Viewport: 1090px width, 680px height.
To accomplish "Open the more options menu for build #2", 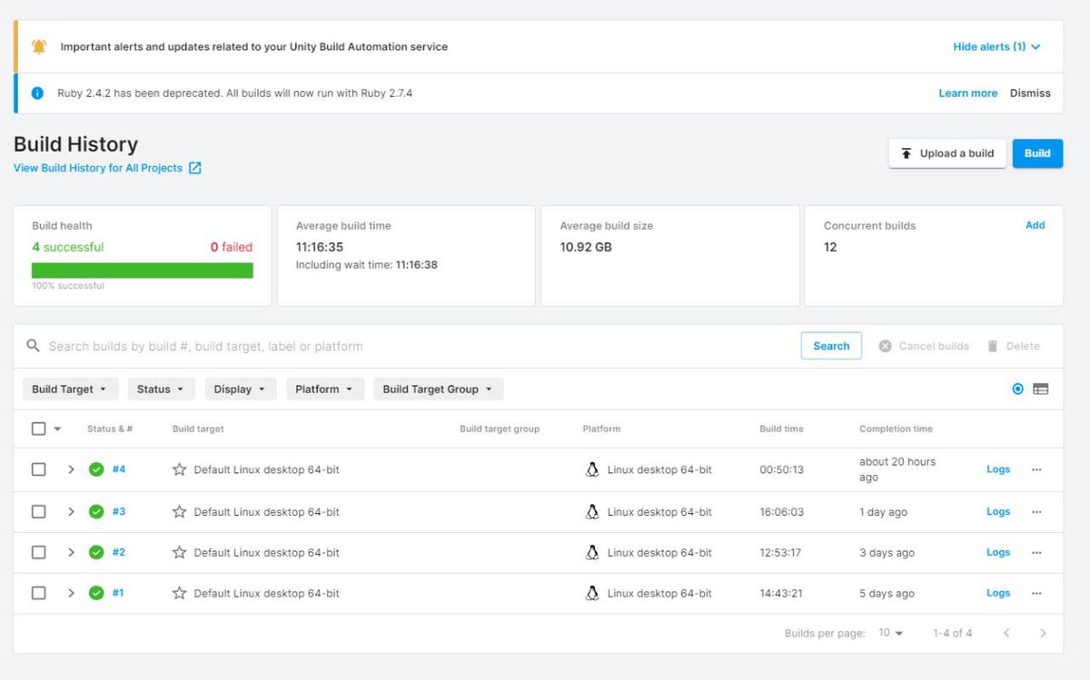I will coord(1036,553).
